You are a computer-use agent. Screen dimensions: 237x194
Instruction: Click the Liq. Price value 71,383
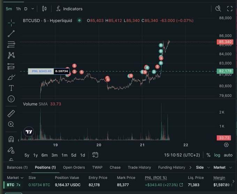click(x=194, y=185)
